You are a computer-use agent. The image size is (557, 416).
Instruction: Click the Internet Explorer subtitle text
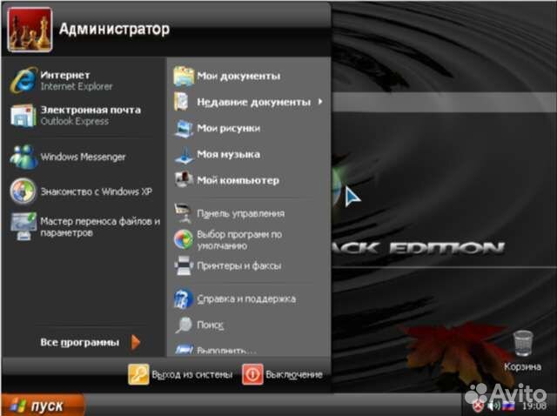tap(77, 86)
